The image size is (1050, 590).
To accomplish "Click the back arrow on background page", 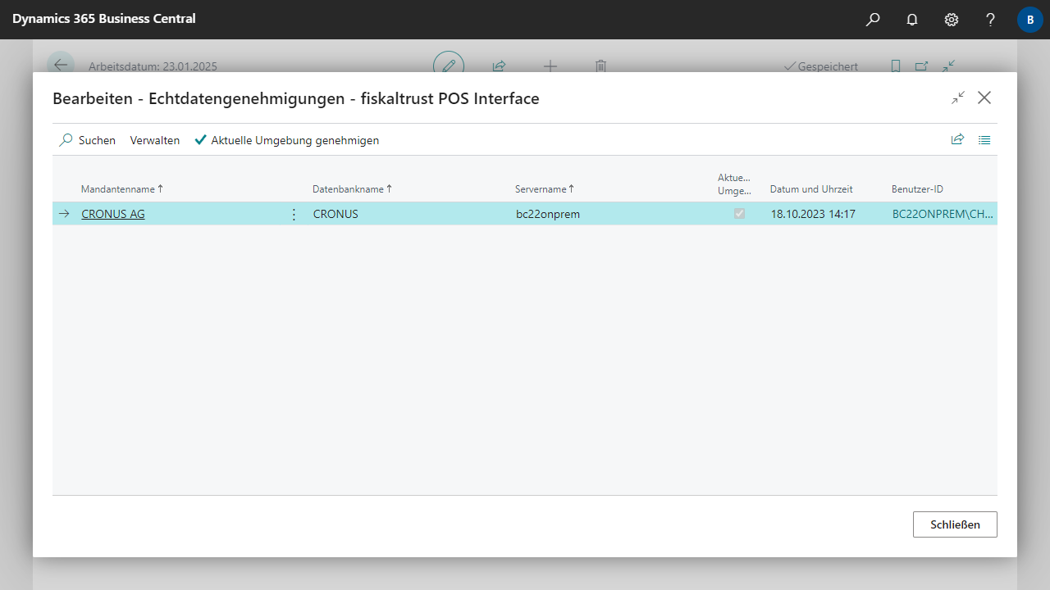I will pos(61,66).
